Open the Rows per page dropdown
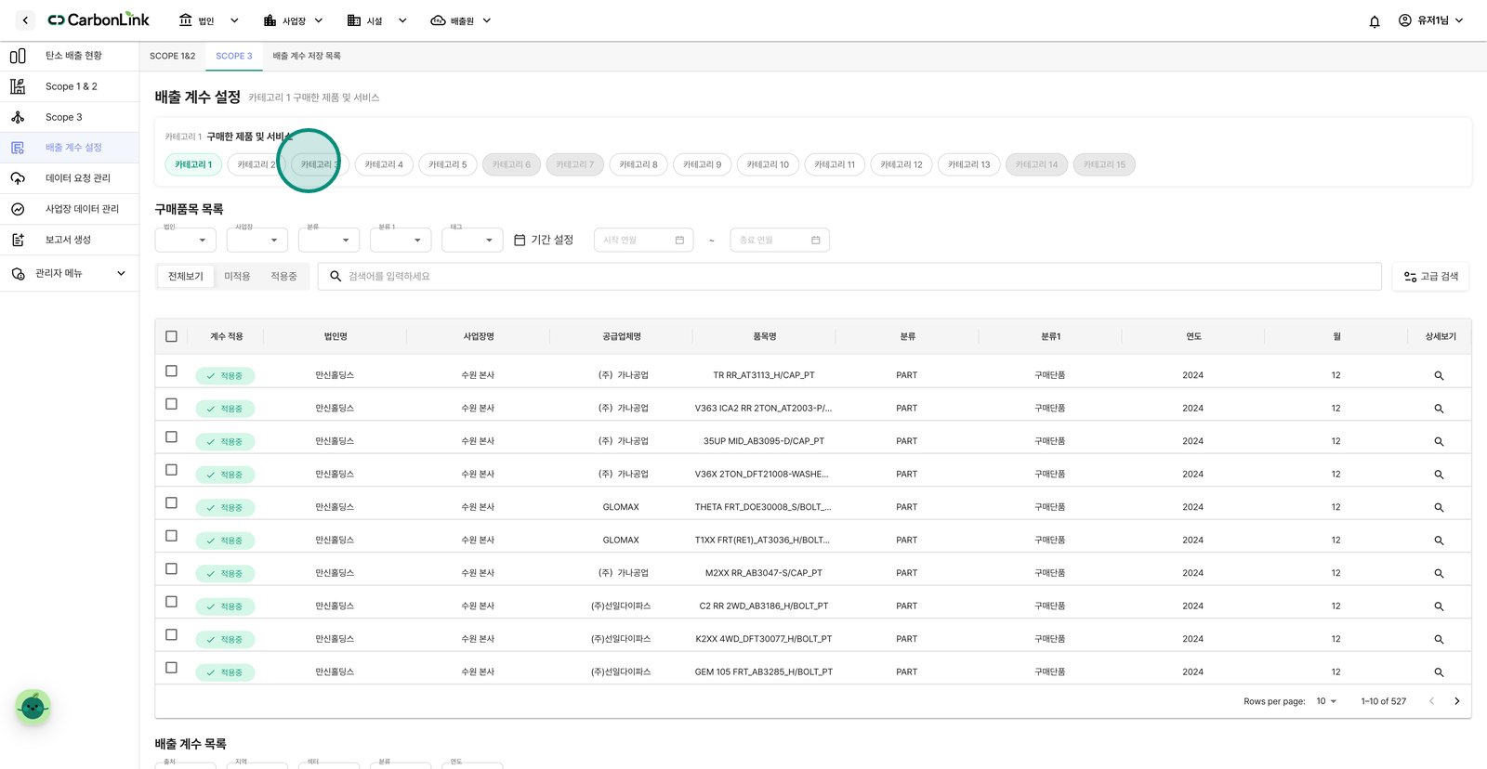Screen dimensions: 1487x769 1326,701
